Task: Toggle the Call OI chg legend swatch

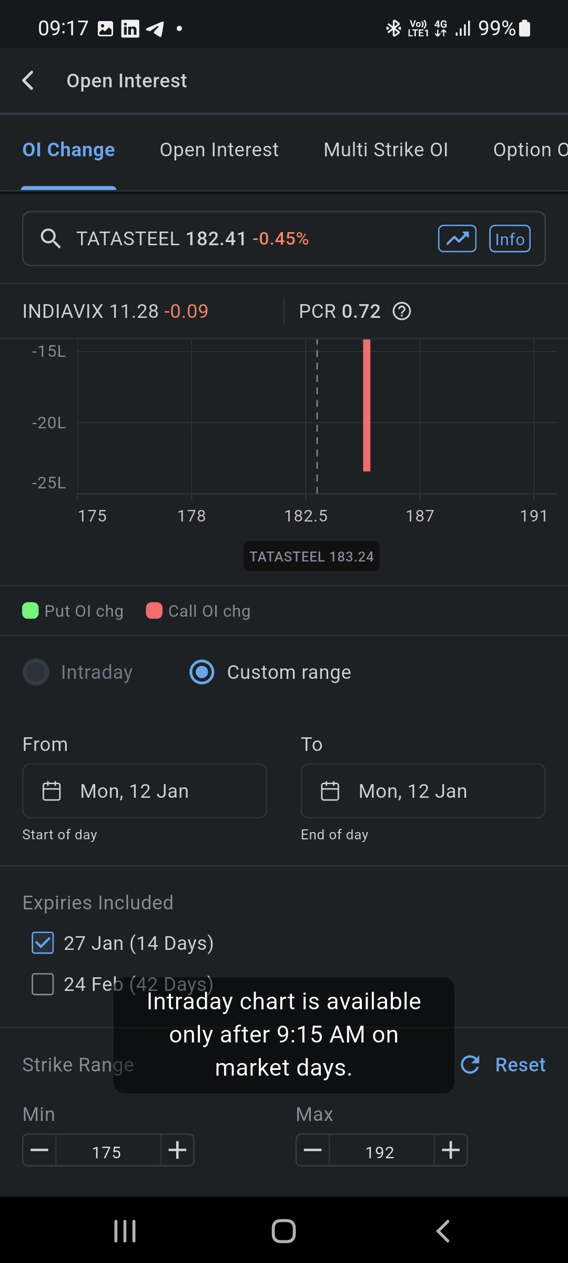Action: point(154,611)
